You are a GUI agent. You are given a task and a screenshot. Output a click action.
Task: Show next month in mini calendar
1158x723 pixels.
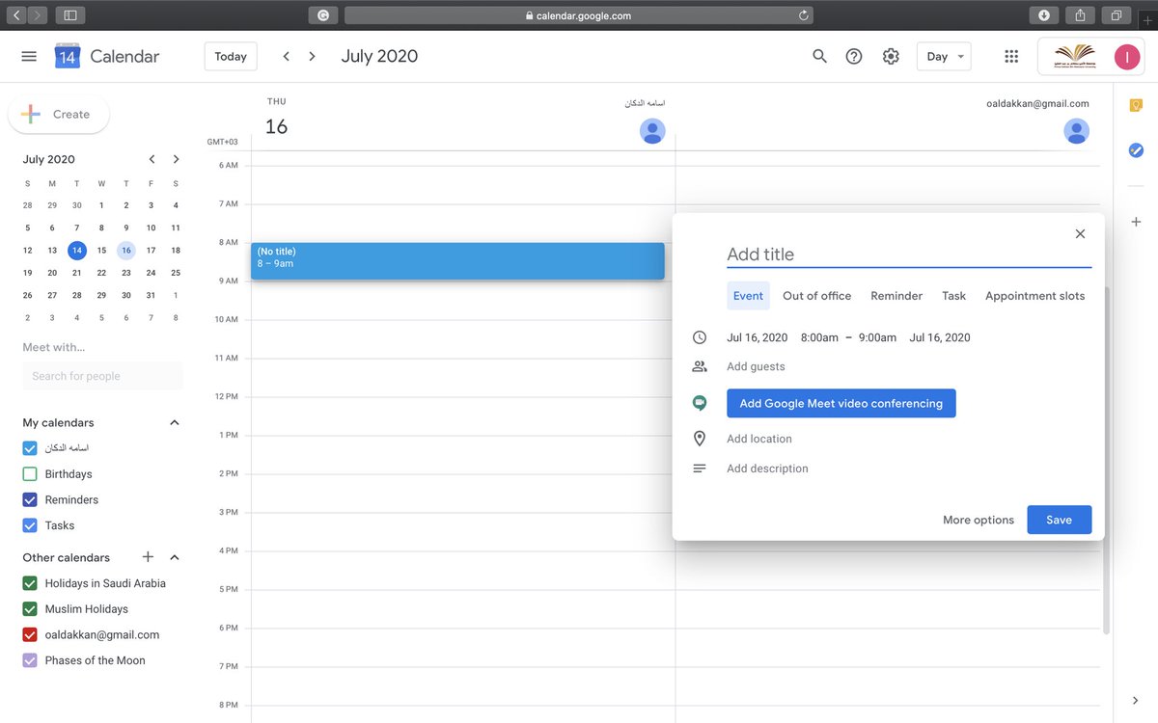[176, 159]
